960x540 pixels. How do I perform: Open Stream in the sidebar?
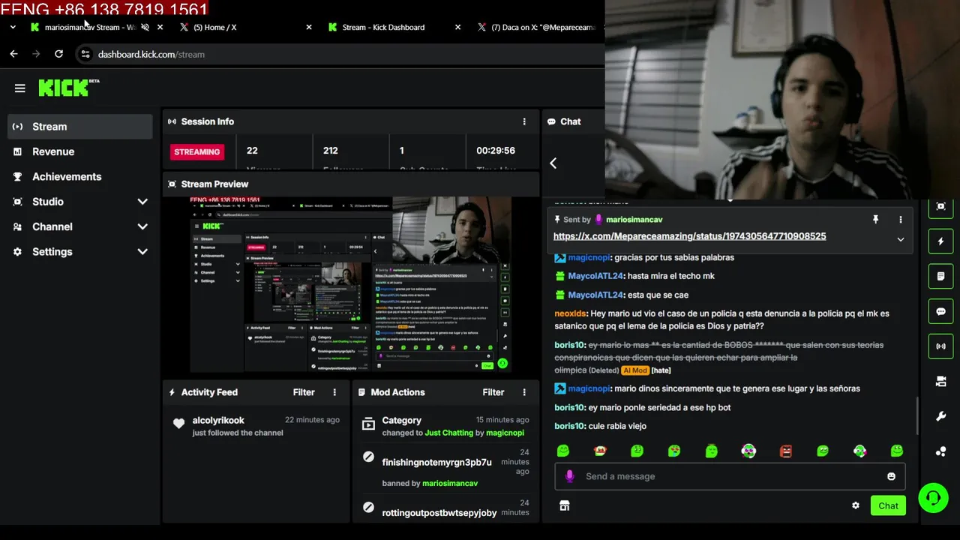80,127
